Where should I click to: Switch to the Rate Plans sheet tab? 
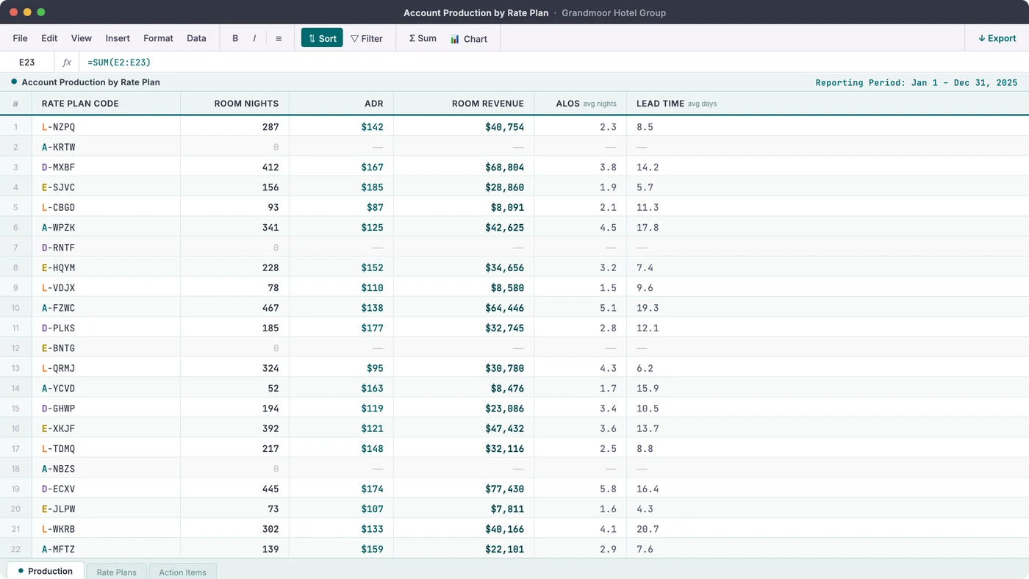tap(116, 572)
